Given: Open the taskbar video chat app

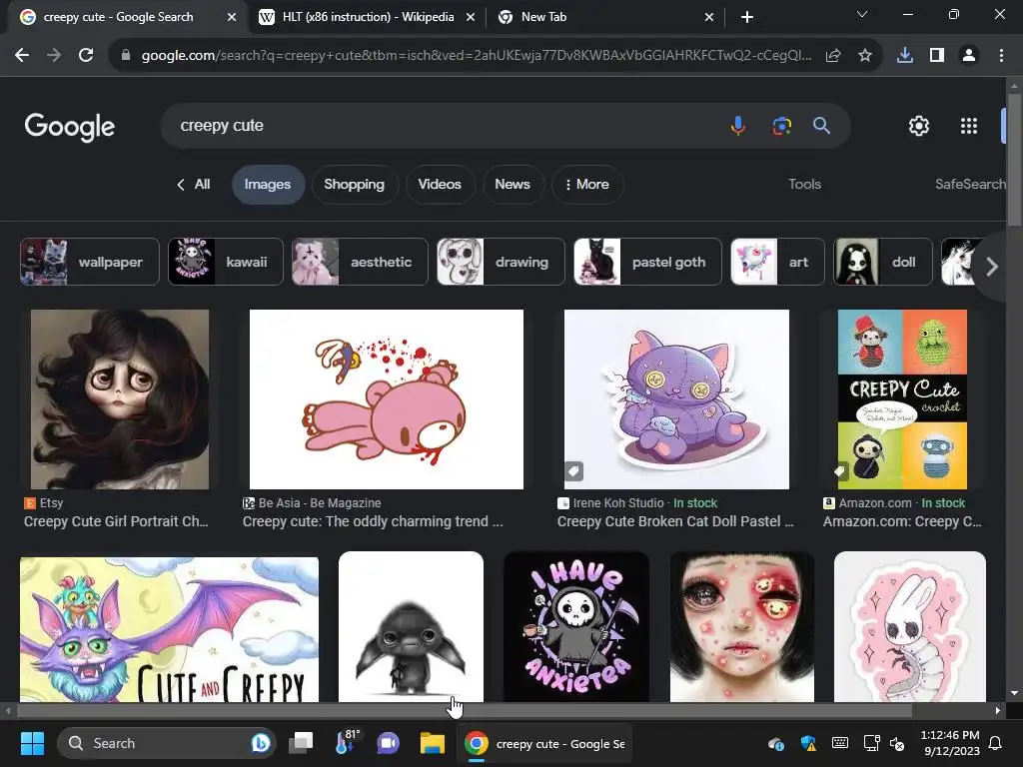Looking at the screenshot, I should point(388,743).
